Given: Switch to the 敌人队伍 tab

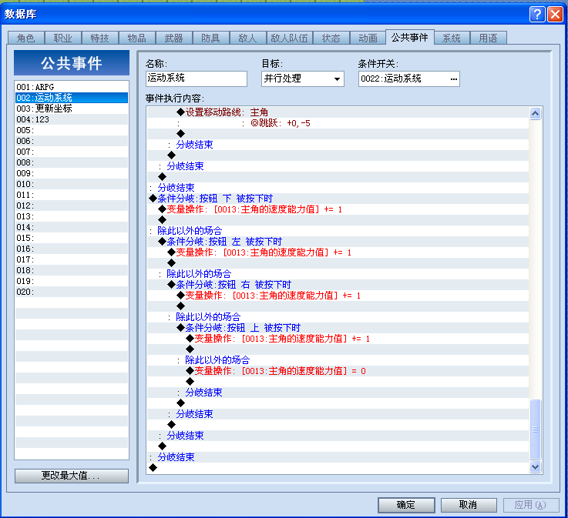Looking at the screenshot, I should click(289, 38).
